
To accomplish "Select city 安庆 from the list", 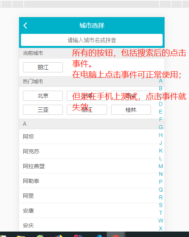I will click(x=92, y=225).
